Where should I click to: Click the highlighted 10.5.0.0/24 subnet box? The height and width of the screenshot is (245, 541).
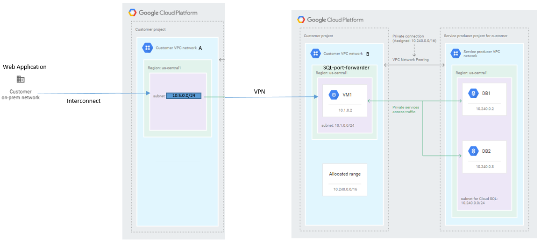(184, 95)
